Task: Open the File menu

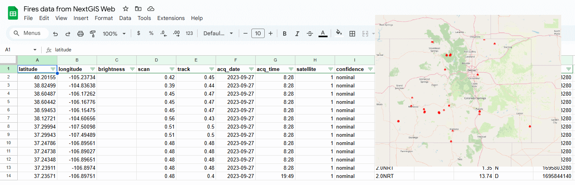Action: point(28,18)
